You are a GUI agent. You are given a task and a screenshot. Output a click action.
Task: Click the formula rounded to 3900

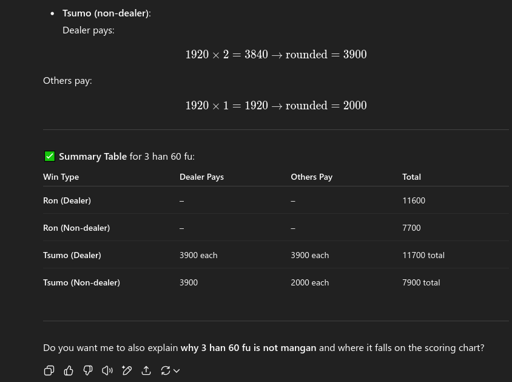(x=276, y=54)
